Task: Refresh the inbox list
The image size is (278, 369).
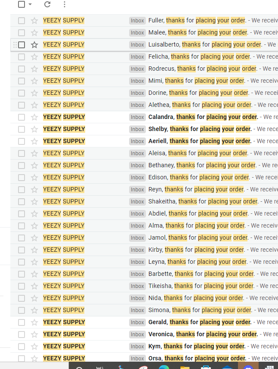Action: coord(47,4)
